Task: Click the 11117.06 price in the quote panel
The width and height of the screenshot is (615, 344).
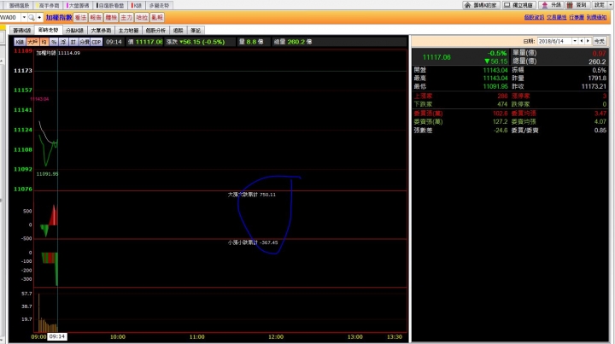Action: [x=436, y=57]
